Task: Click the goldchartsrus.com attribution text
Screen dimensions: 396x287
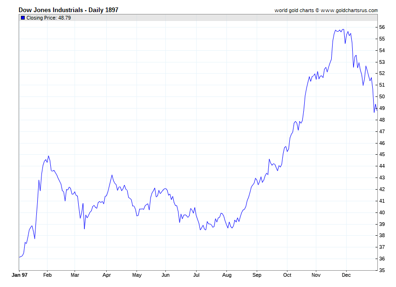Action: point(326,10)
